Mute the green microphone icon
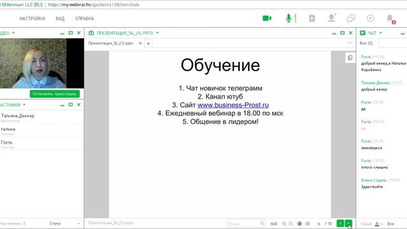The image size is (407, 229). point(288,18)
